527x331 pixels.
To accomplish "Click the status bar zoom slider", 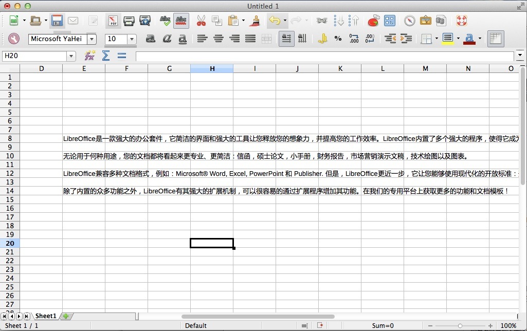I will pos(460,326).
